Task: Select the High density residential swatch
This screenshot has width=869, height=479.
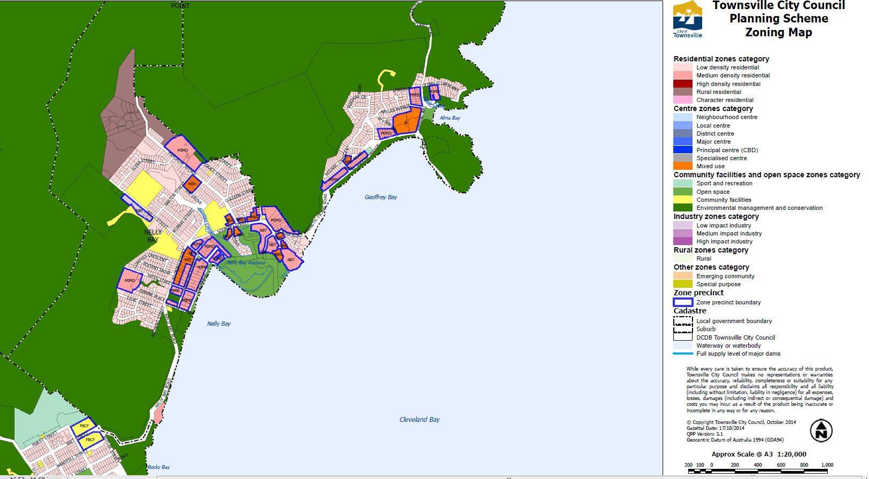Action: [683, 84]
